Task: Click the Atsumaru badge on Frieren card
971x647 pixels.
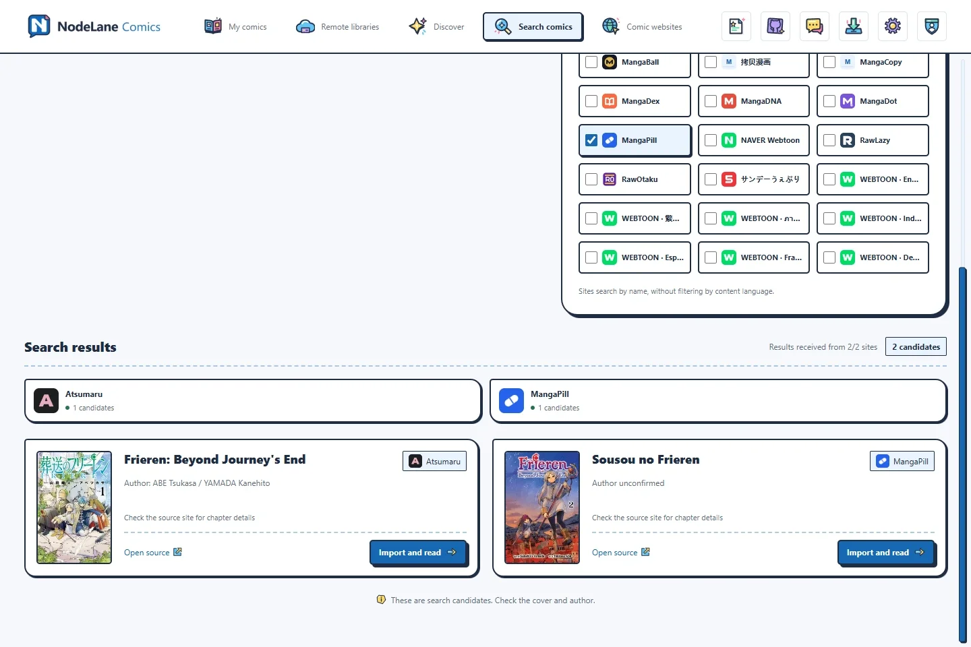Action: click(x=435, y=461)
